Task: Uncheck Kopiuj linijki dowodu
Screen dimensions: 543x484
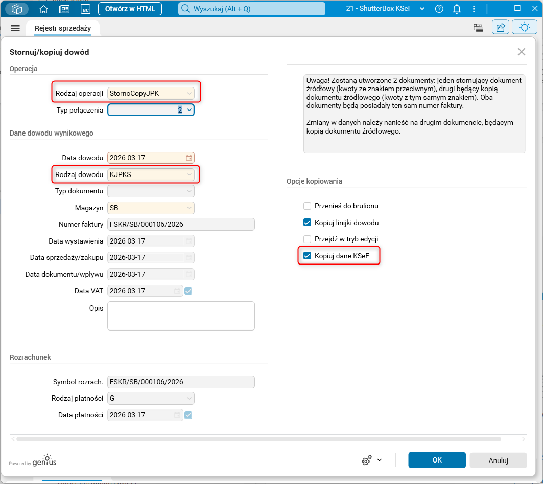Action: 307,223
